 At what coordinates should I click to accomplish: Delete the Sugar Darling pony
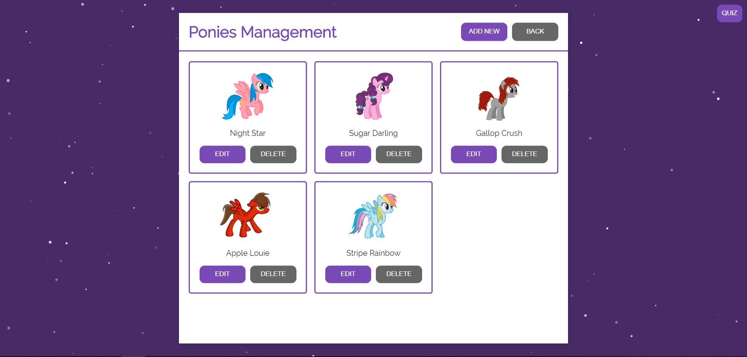pyautogui.click(x=399, y=154)
